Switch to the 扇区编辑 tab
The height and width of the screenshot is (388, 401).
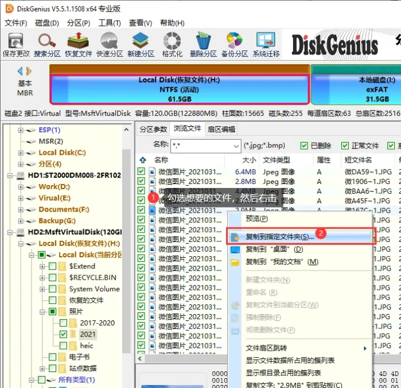coord(221,130)
